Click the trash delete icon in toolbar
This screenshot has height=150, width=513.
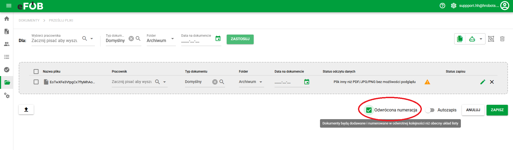click(x=502, y=39)
